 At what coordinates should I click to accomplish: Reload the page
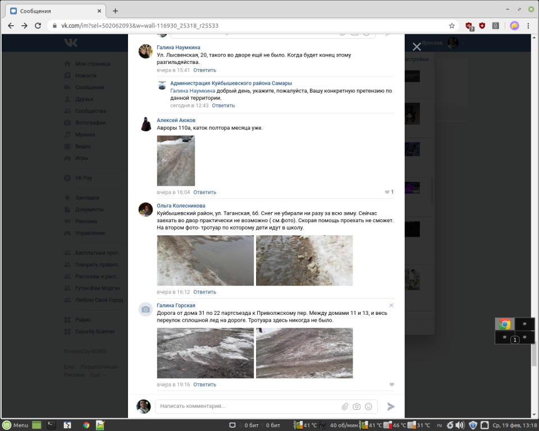pos(38,26)
